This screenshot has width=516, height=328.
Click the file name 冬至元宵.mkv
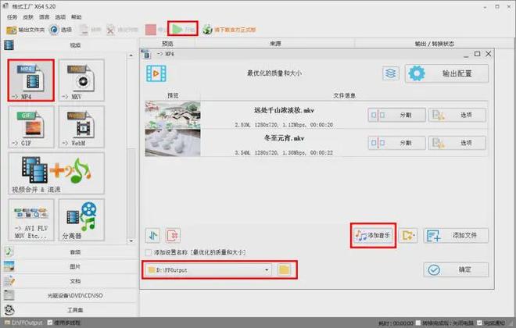(x=284, y=138)
